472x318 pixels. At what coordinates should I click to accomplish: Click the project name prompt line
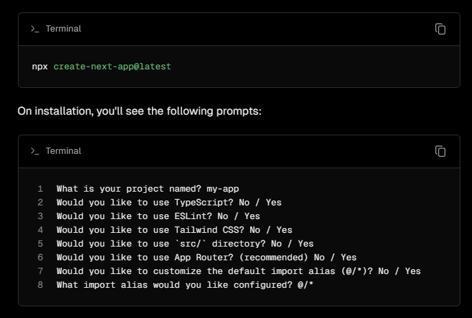point(148,189)
